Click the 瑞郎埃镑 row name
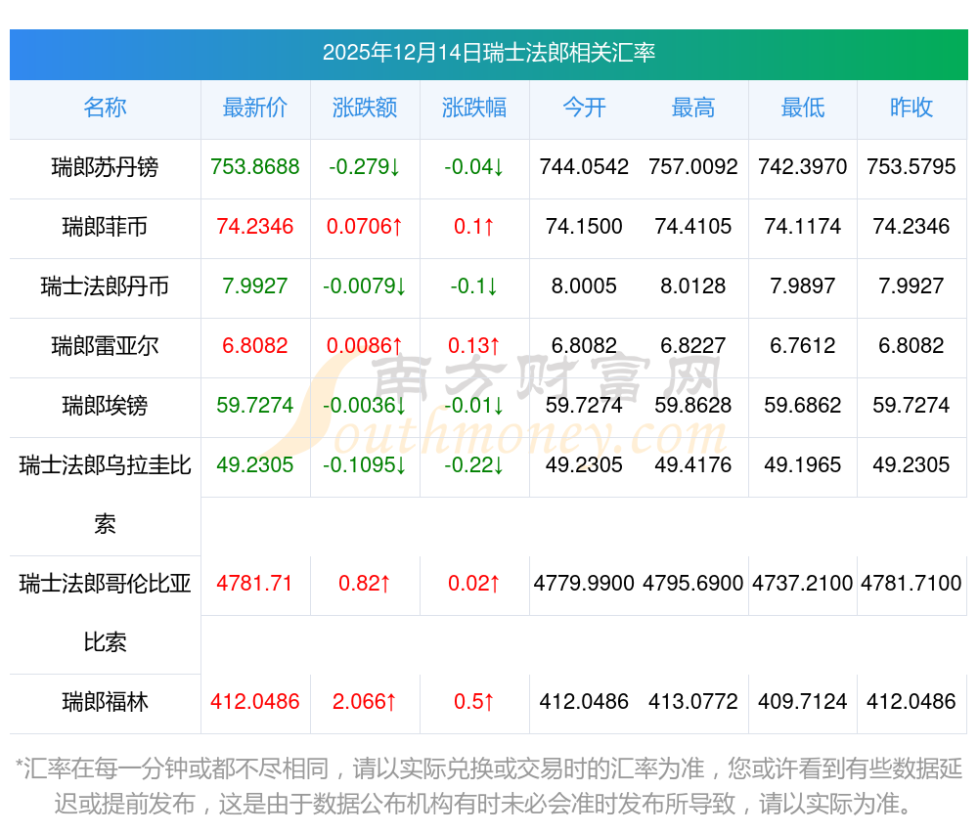Image resolution: width=978 pixels, height=834 pixels. [x=105, y=406]
